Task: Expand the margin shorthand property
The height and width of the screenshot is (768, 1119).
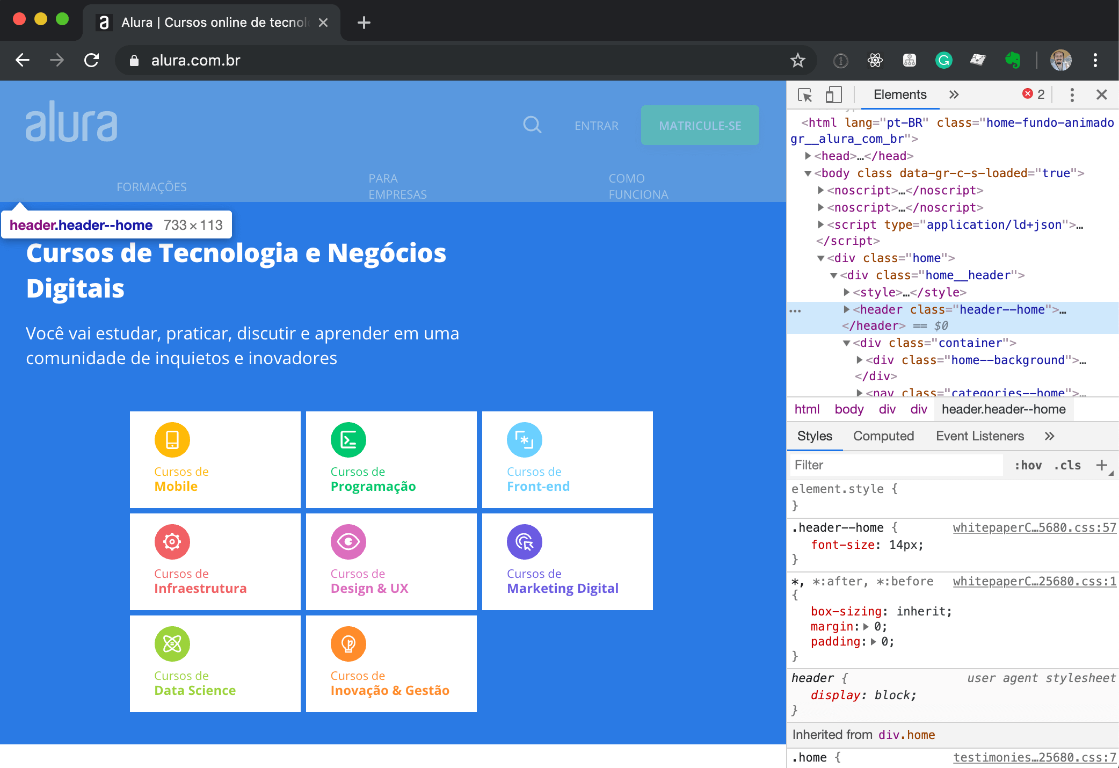Action: [866, 627]
